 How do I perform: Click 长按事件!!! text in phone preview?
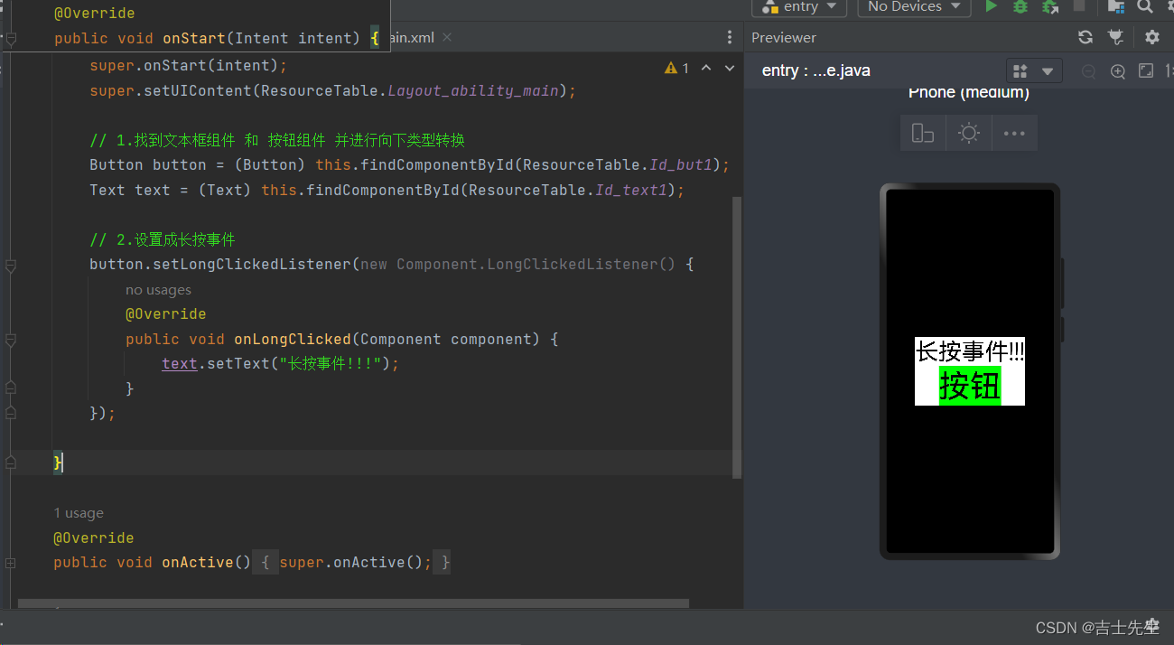point(970,351)
